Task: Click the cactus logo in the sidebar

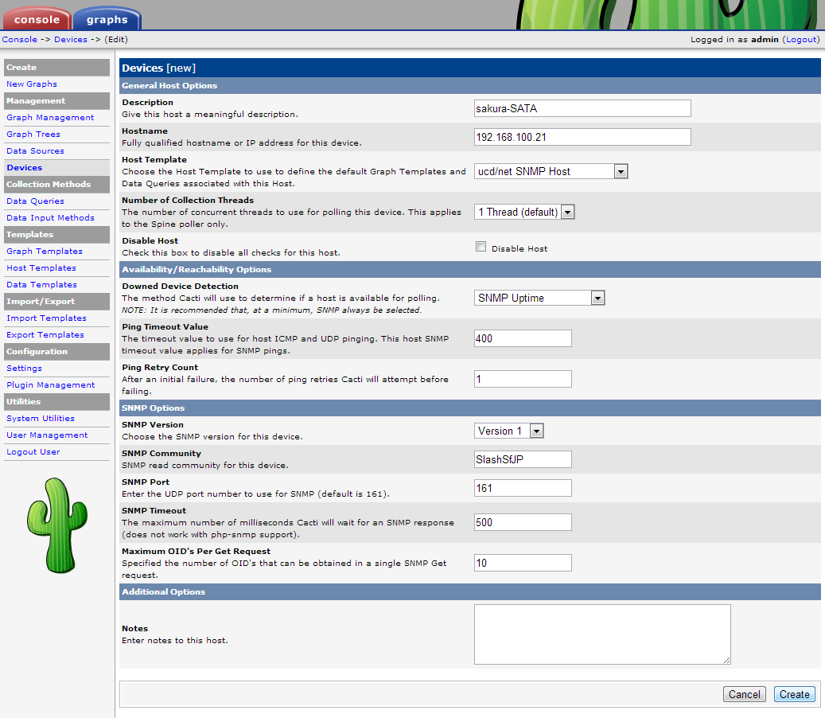Action: [x=56, y=525]
